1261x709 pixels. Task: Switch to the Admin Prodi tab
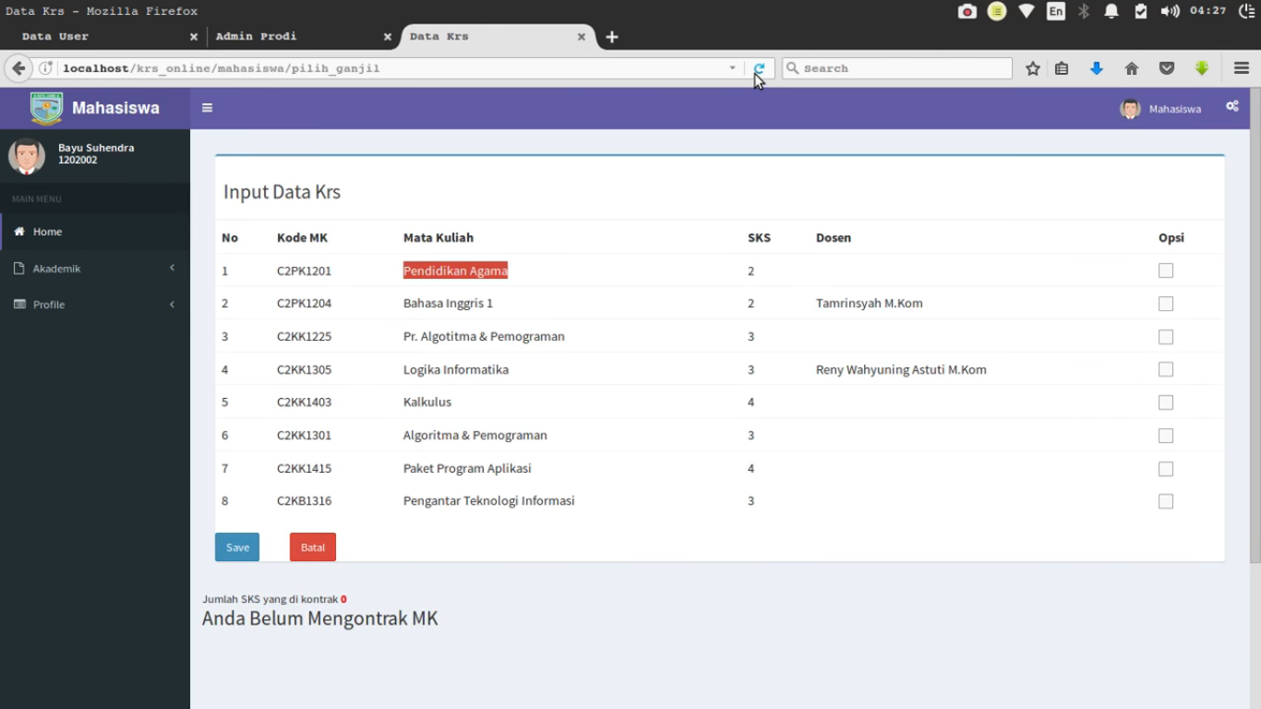pos(295,37)
